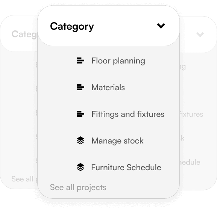Select the Floor planning menu entry

118,61
